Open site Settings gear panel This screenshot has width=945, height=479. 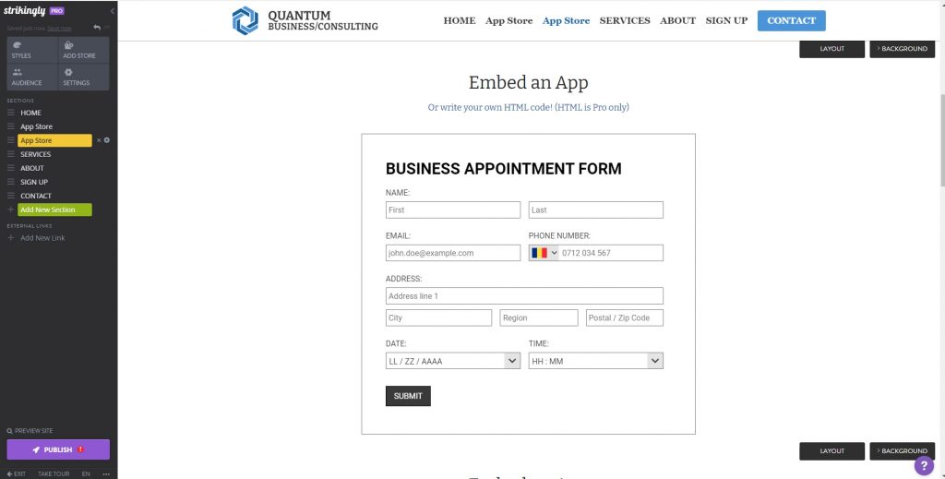click(83, 77)
